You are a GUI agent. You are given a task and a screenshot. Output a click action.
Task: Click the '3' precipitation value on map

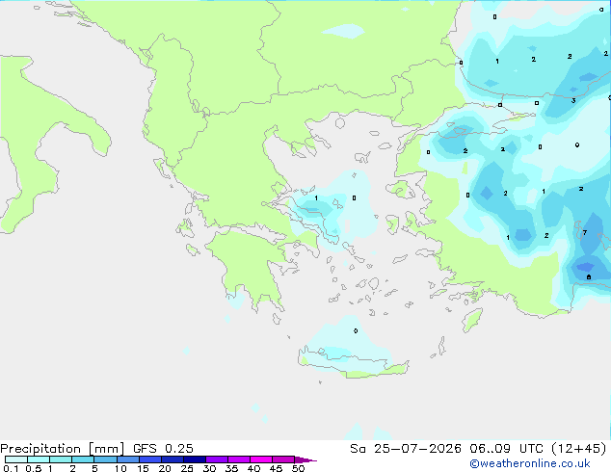tap(573, 101)
